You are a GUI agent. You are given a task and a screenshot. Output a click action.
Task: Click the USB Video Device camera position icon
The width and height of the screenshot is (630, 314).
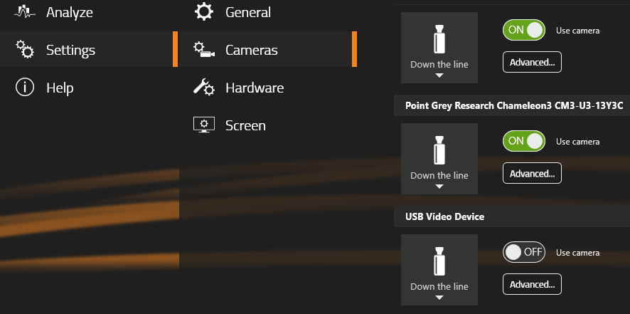pyautogui.click(x=439, y=261)
